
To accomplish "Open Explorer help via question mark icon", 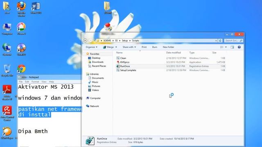I will point(239,47).
